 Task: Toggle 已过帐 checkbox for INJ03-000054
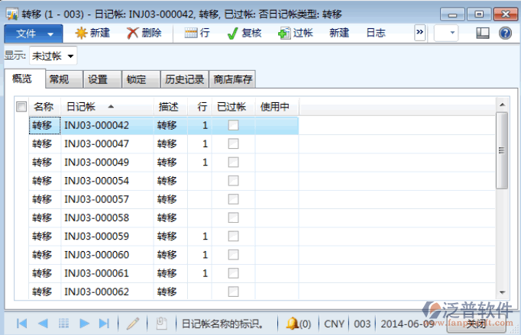pyautogui.click(x=233, y=181)
